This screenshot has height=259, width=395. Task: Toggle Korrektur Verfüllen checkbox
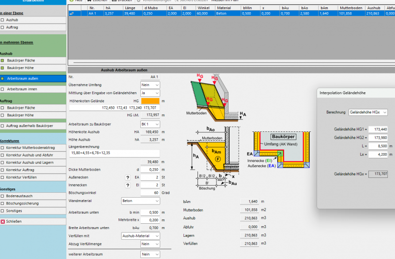(x=2, y=177)
